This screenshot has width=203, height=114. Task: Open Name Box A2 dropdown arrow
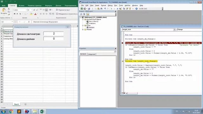pos(12,22)
